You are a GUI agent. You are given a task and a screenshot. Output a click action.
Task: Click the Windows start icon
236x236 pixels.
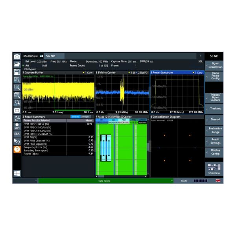(17, 173)
